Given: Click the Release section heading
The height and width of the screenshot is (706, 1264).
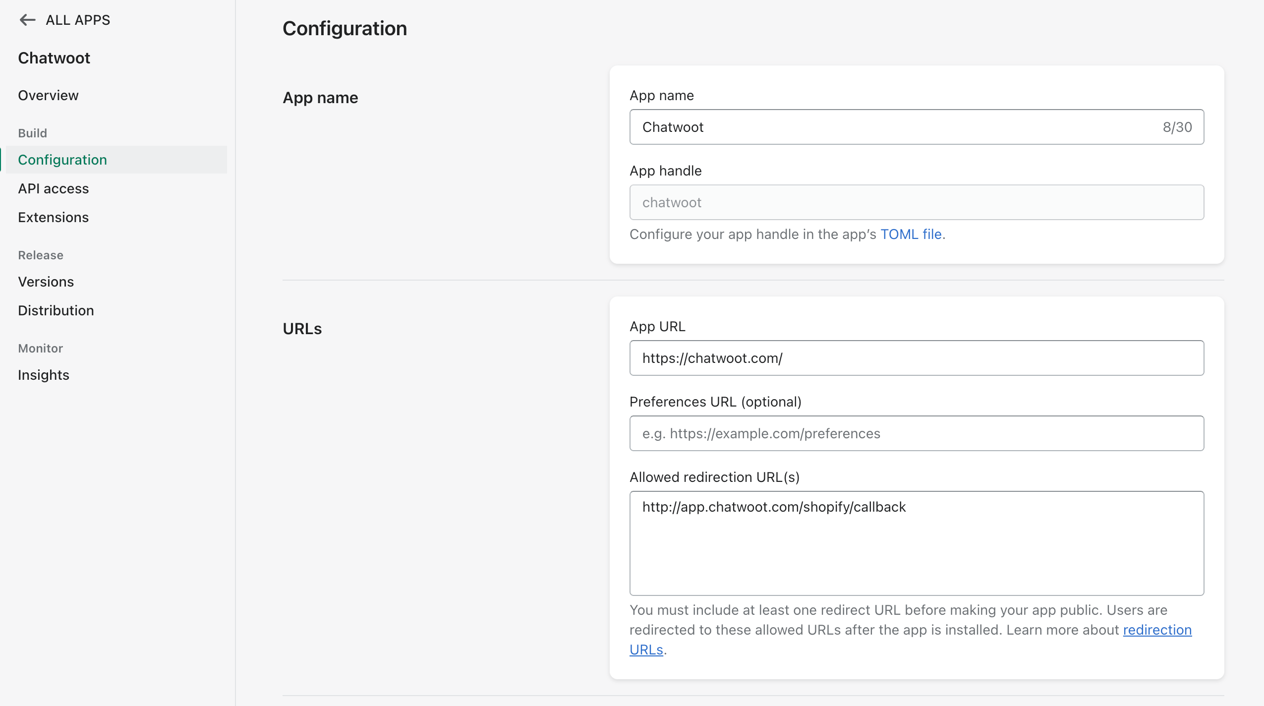Looking at the screenshot, I should pos(41,255).
